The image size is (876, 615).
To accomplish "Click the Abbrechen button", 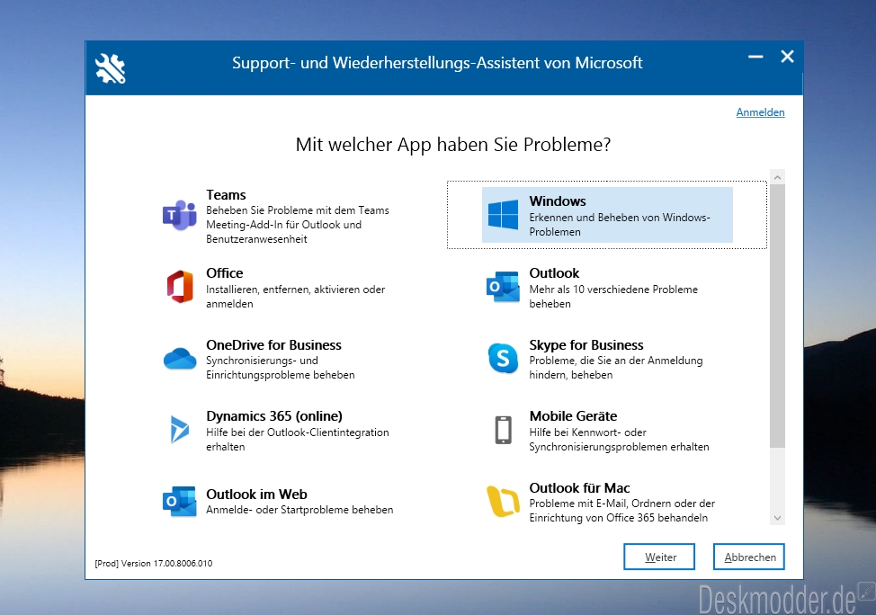I will 749,557.
